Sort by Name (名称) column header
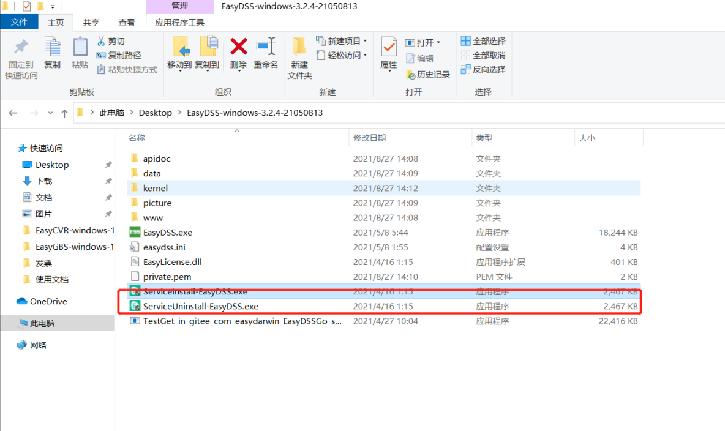The image size is (725, 431). [x=137, y=138]
